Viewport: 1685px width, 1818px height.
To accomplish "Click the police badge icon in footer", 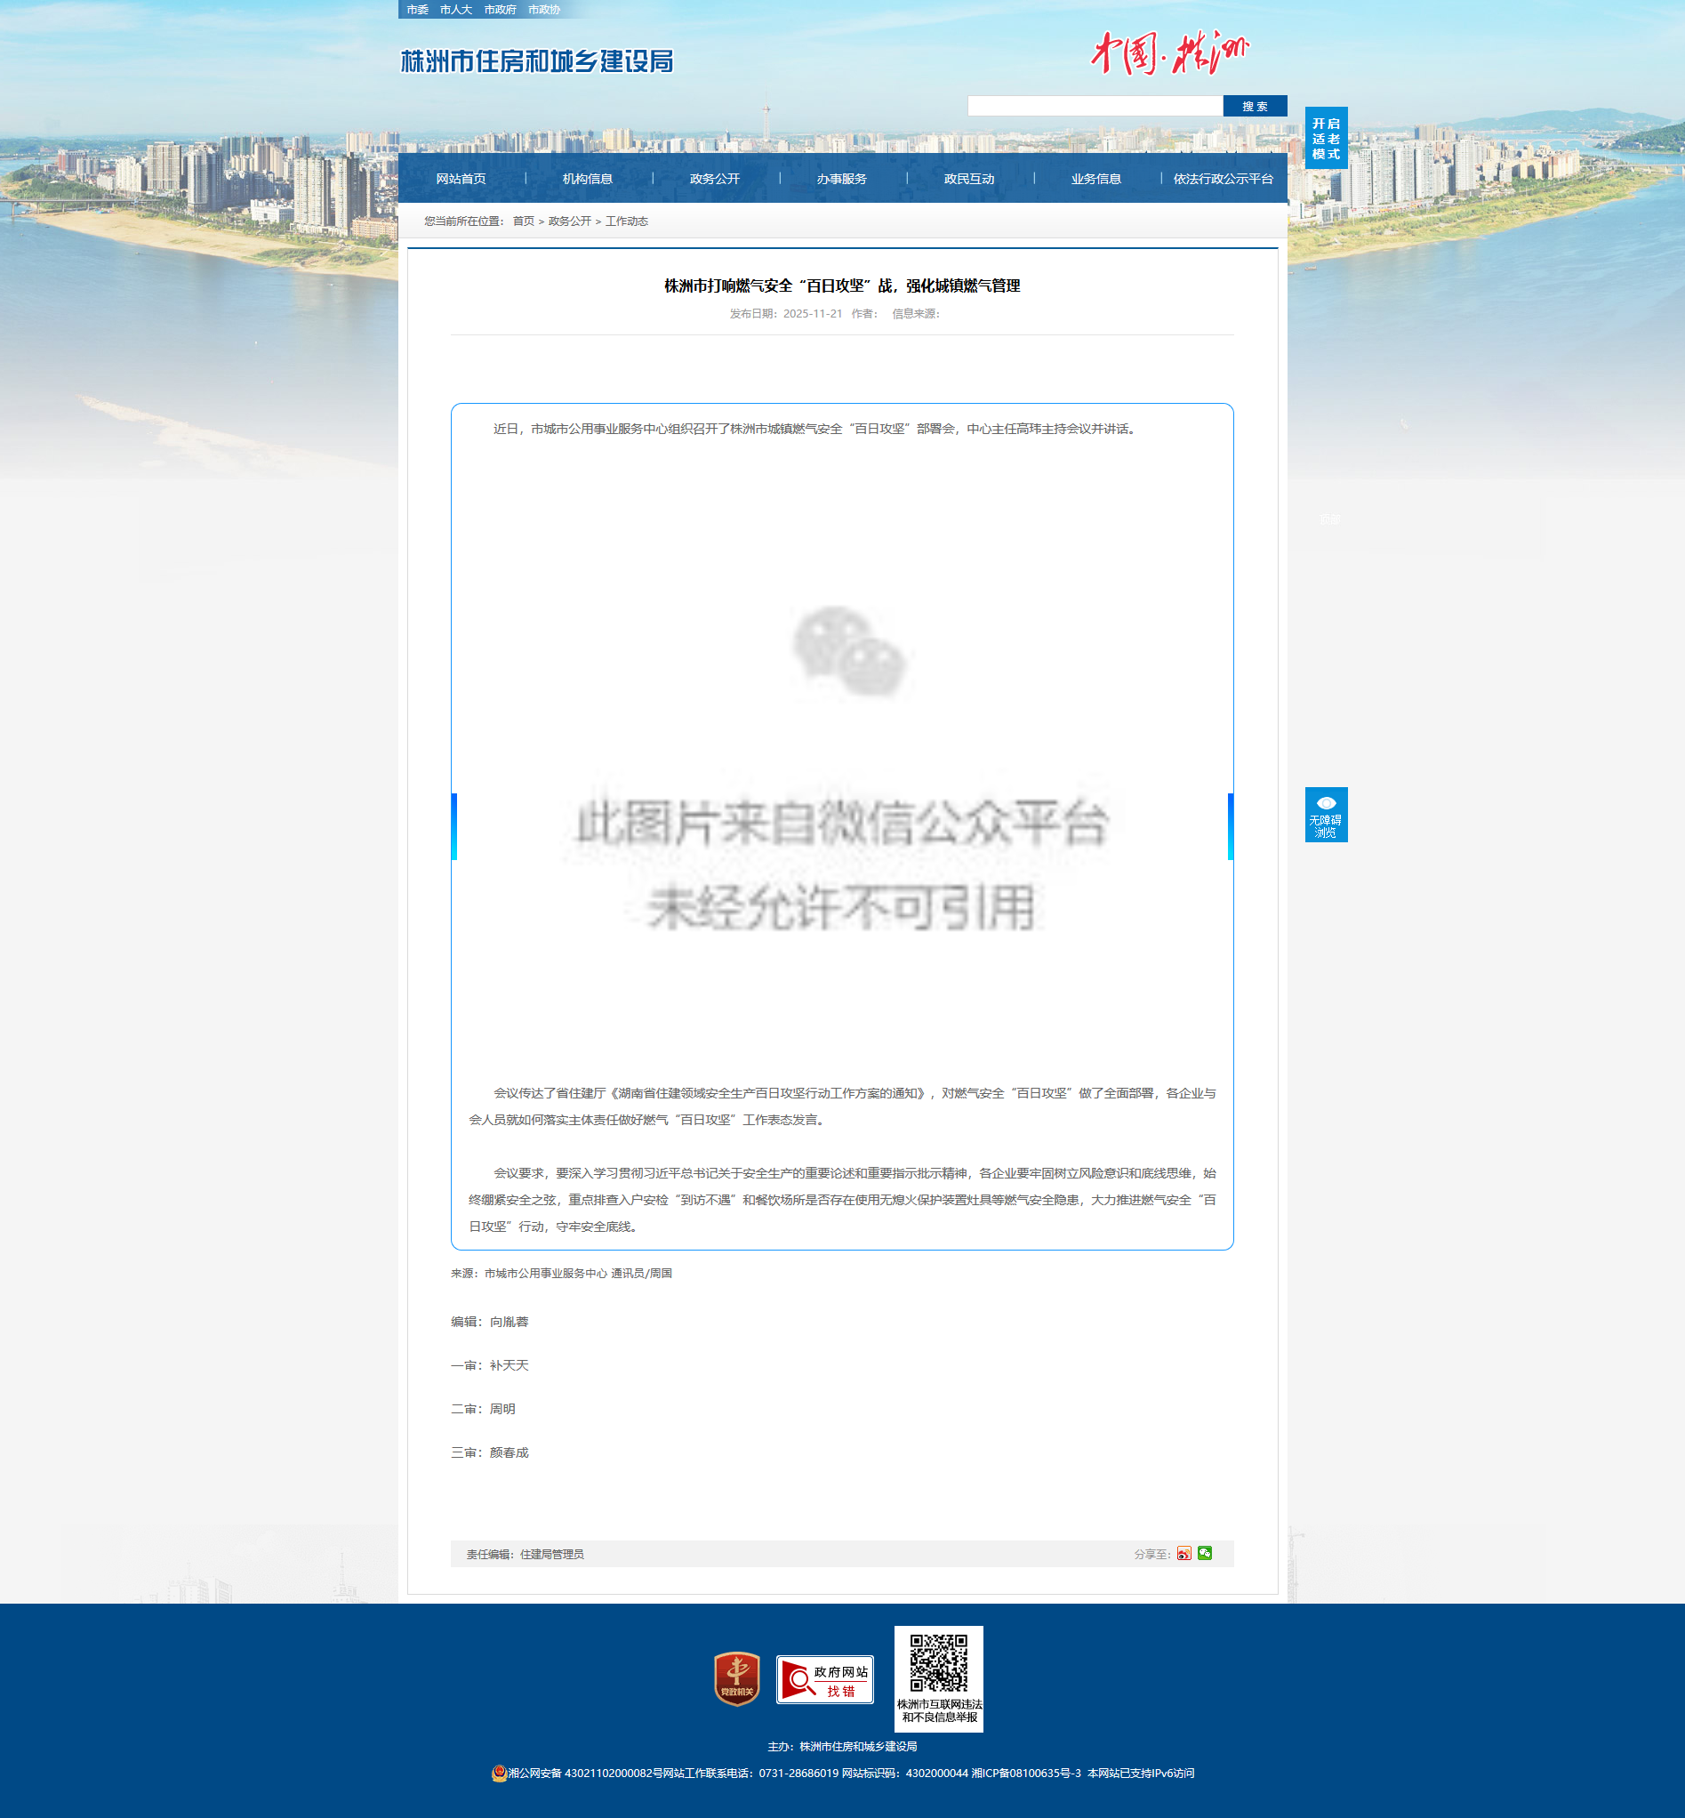I will point(499,1774).
